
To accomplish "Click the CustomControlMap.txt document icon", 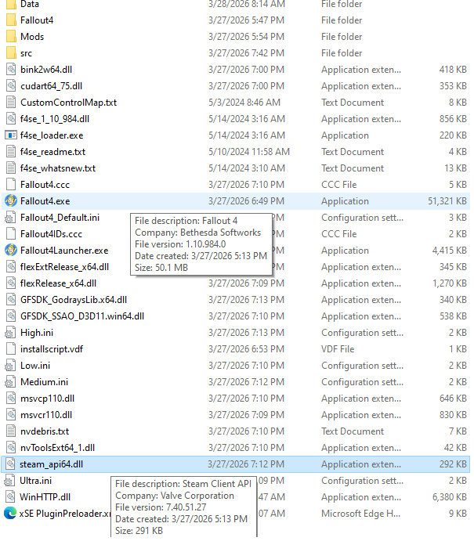I will [11, 102].
